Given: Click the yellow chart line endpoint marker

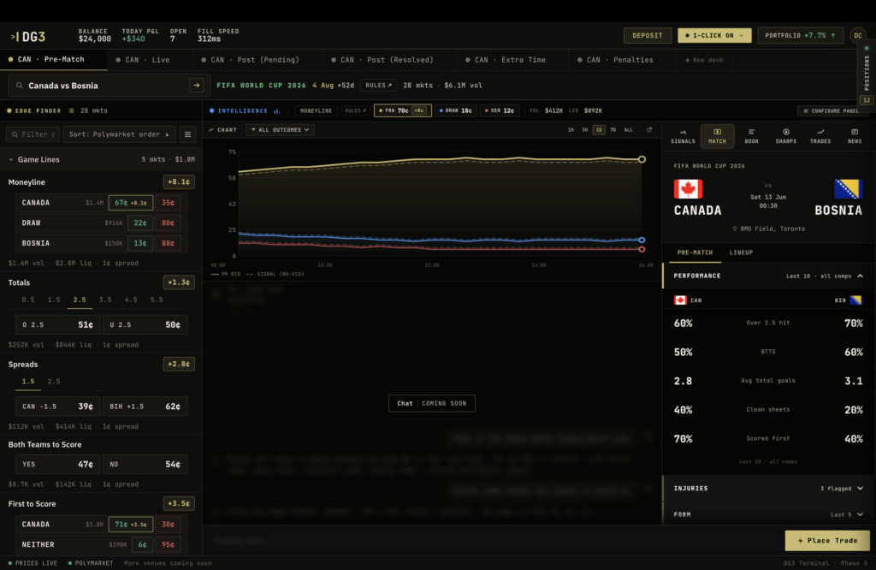Looking at the screenshot, I should point(642,159).
